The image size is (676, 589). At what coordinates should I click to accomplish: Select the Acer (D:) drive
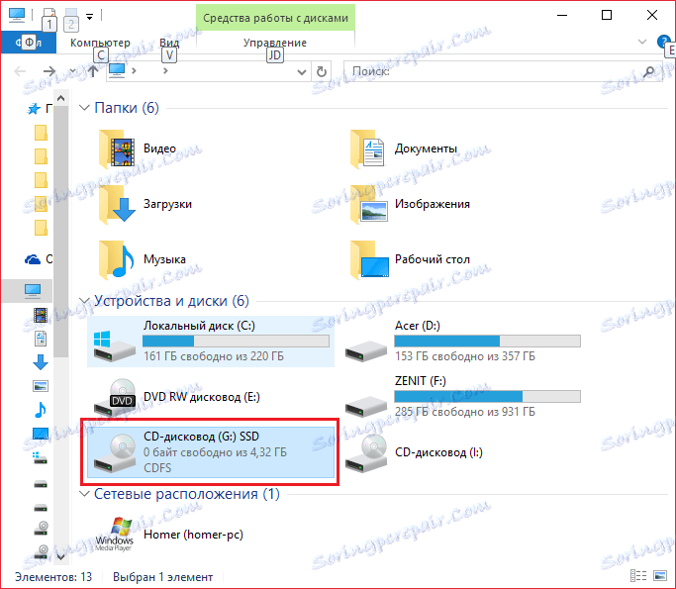(462, 342)
